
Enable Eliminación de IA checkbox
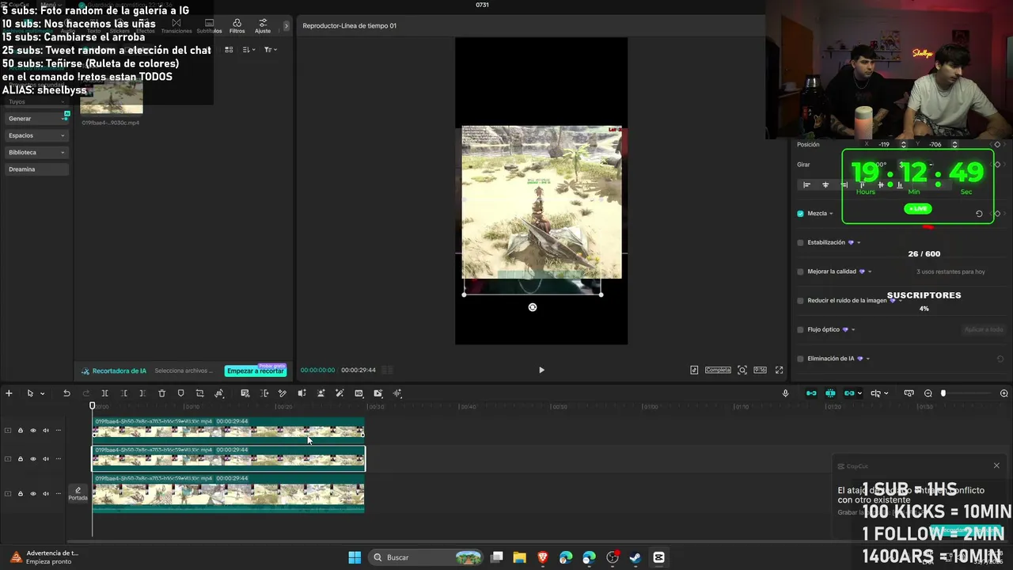tap(800, 359)
